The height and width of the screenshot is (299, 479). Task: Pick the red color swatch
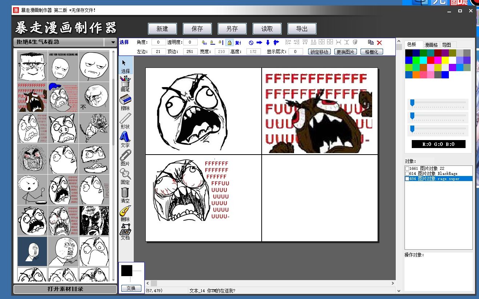[x=431, y=60]
